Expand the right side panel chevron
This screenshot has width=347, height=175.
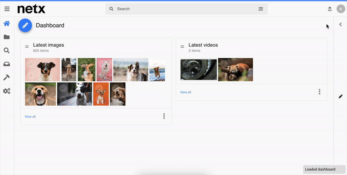click(x=340, y=25)
